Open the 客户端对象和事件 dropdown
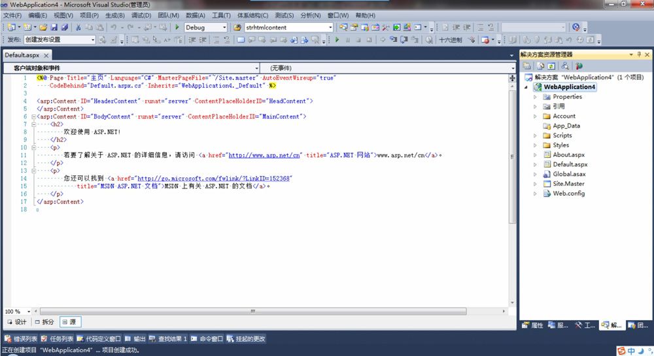 (256, 68)
